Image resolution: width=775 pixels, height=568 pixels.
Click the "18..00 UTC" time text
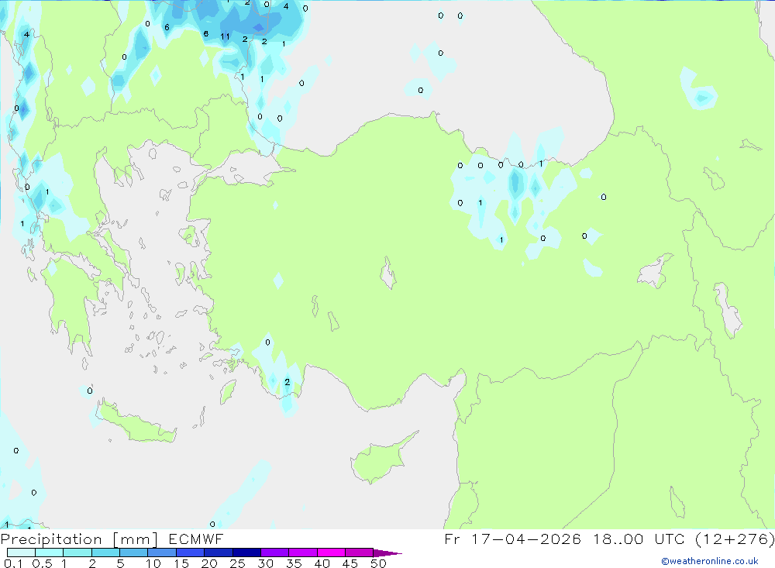[x=638, y=539]
